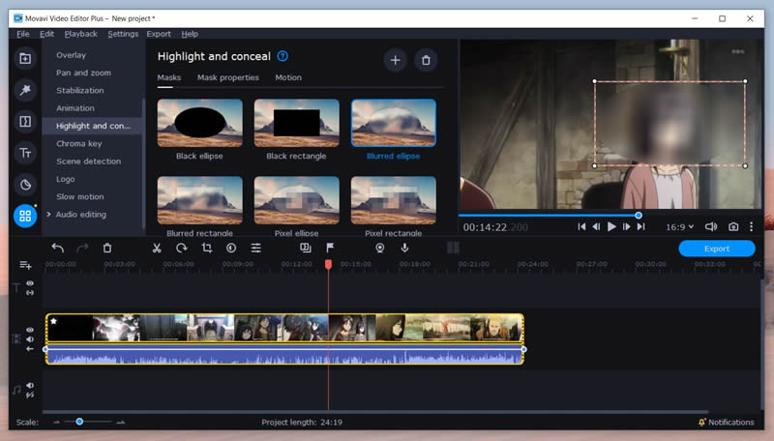
Task: Open the Stickers clock-shaped tab
Action: tap(25, 185)
